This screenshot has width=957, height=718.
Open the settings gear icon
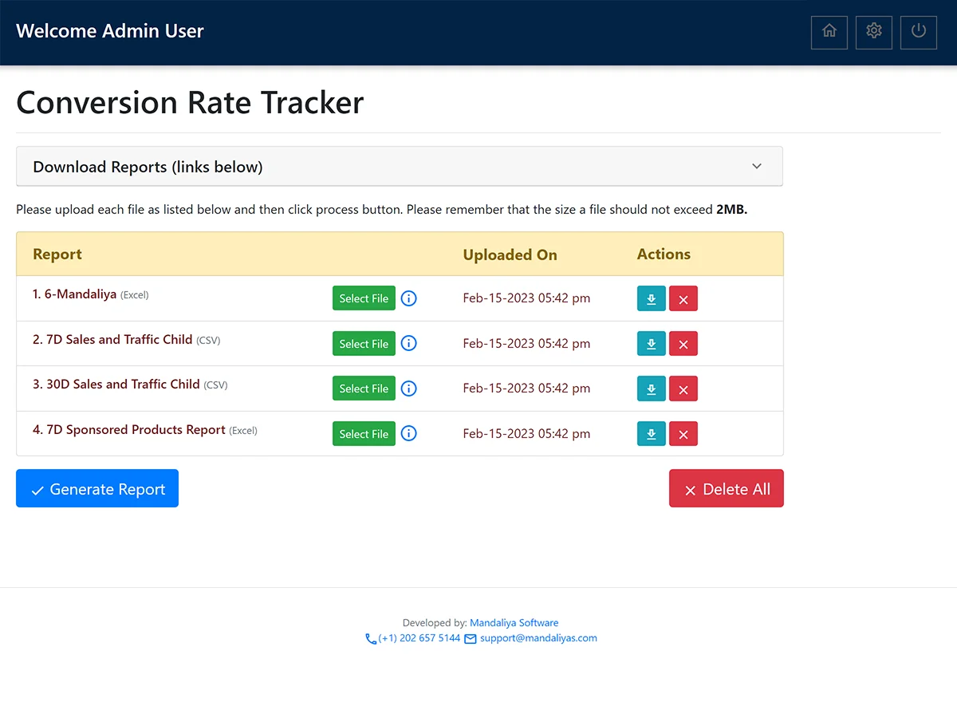tap(874, 32)
